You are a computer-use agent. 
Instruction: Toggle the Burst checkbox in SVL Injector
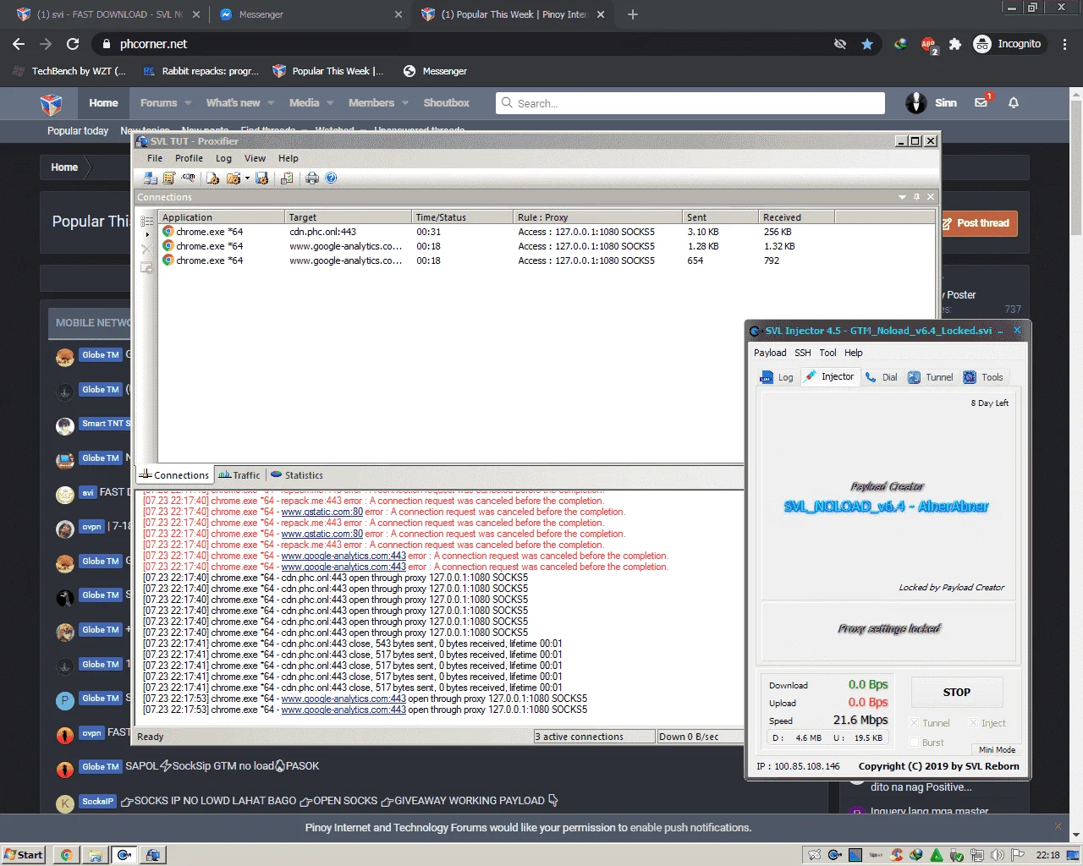[x=915, y=743]
